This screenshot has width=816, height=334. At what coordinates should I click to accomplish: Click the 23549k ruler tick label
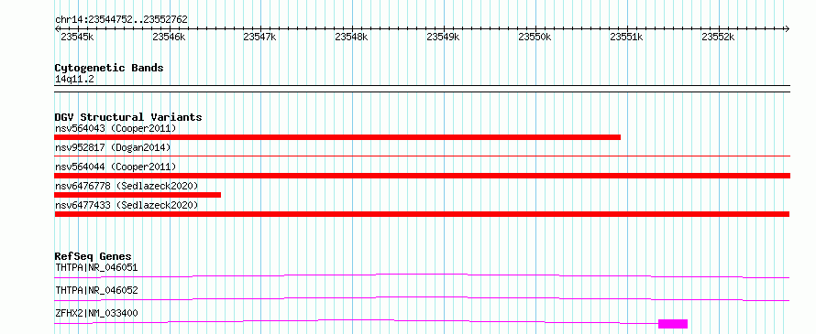click(443, 38)
